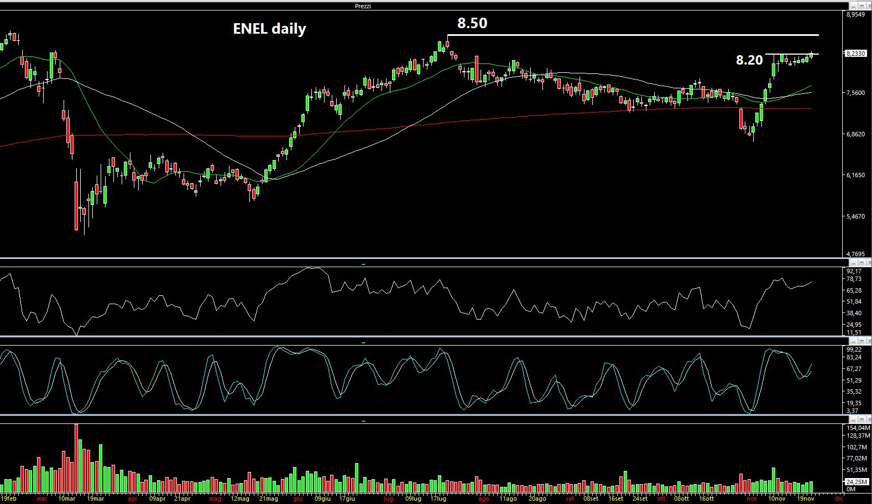Screen dimensions: 872x504
Task: Click the 67,27 stochastic scale value
Action: tap(854, 369)
